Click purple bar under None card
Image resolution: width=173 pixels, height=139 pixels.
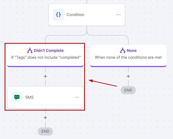click(128, 66)
